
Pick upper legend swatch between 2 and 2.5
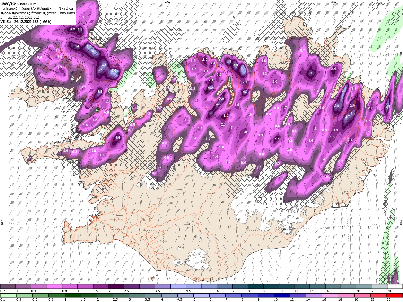(116, 287)
